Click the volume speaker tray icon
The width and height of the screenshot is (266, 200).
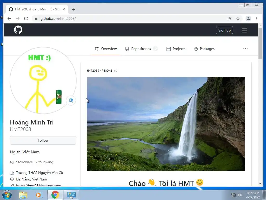coord(240,195)
